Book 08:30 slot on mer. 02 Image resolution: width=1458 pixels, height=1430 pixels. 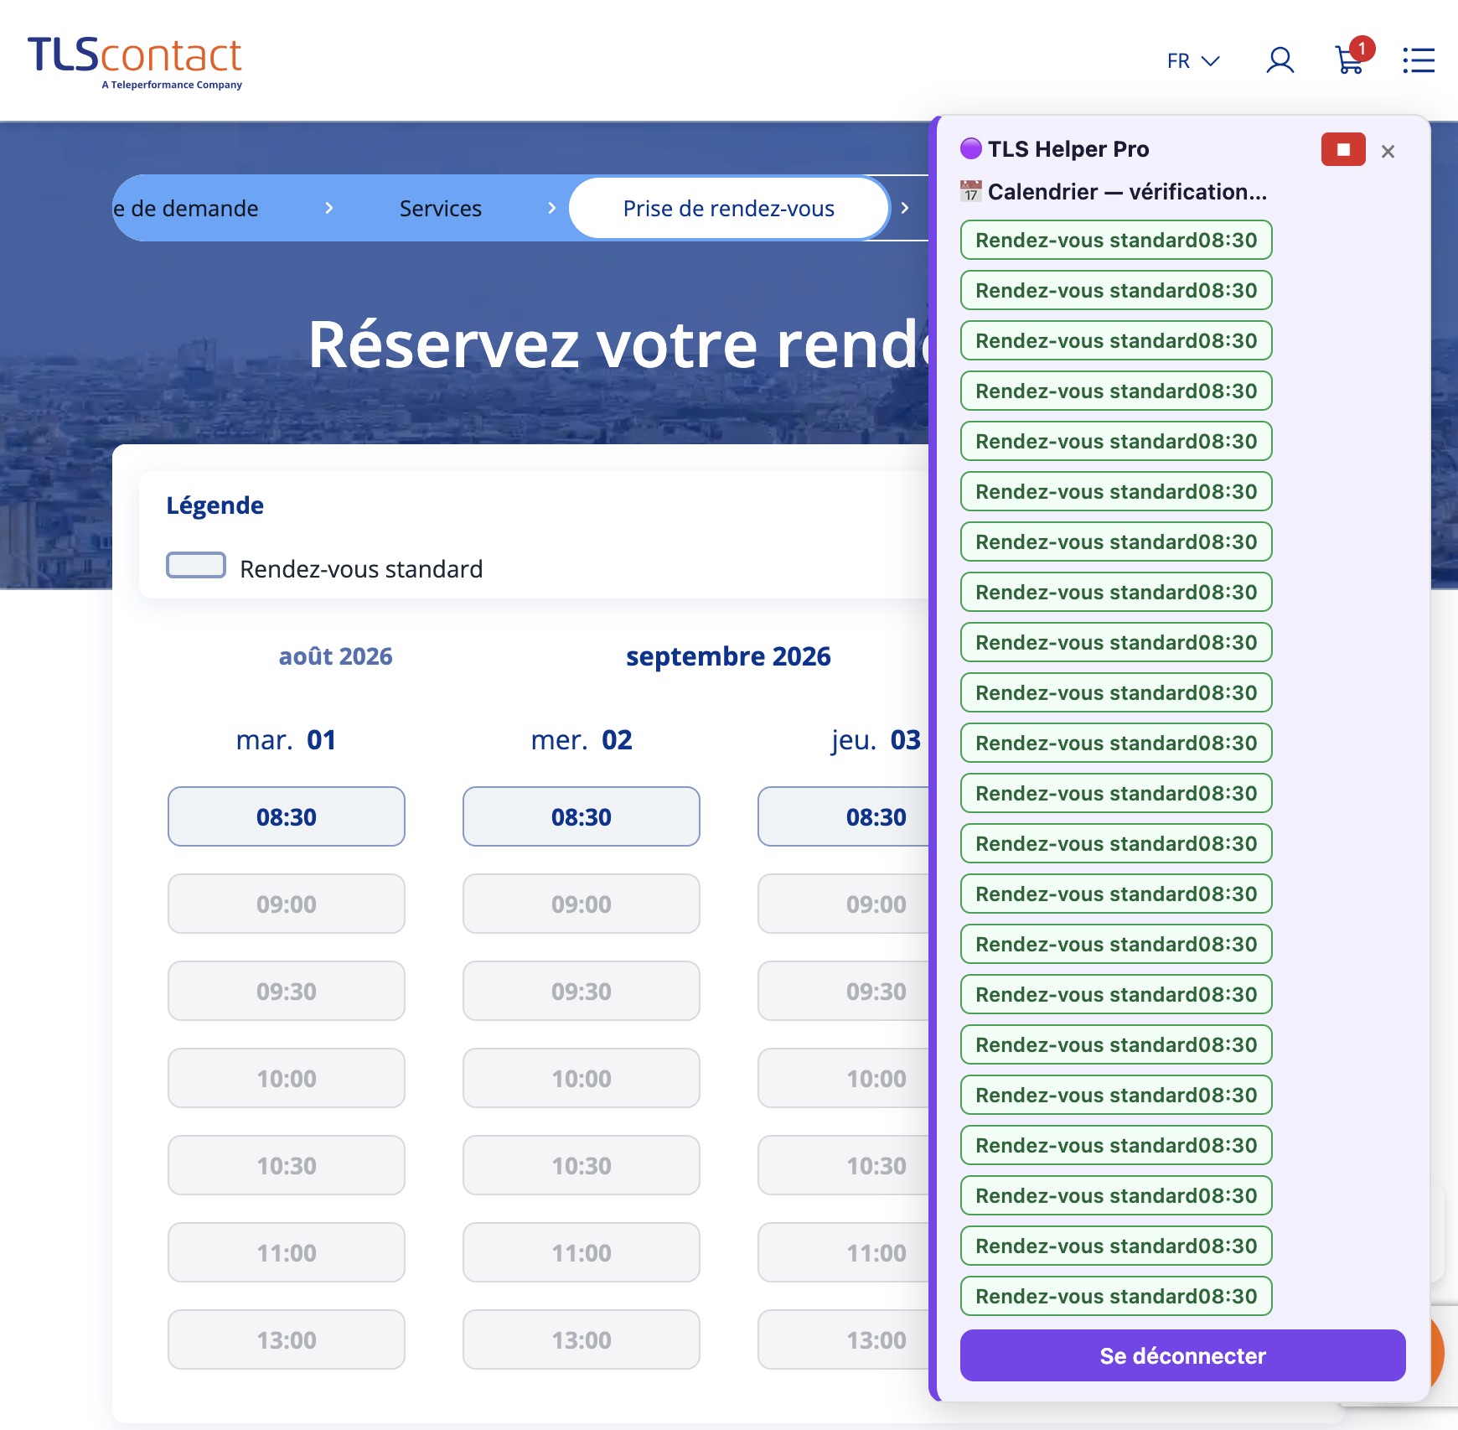(582, 816)
